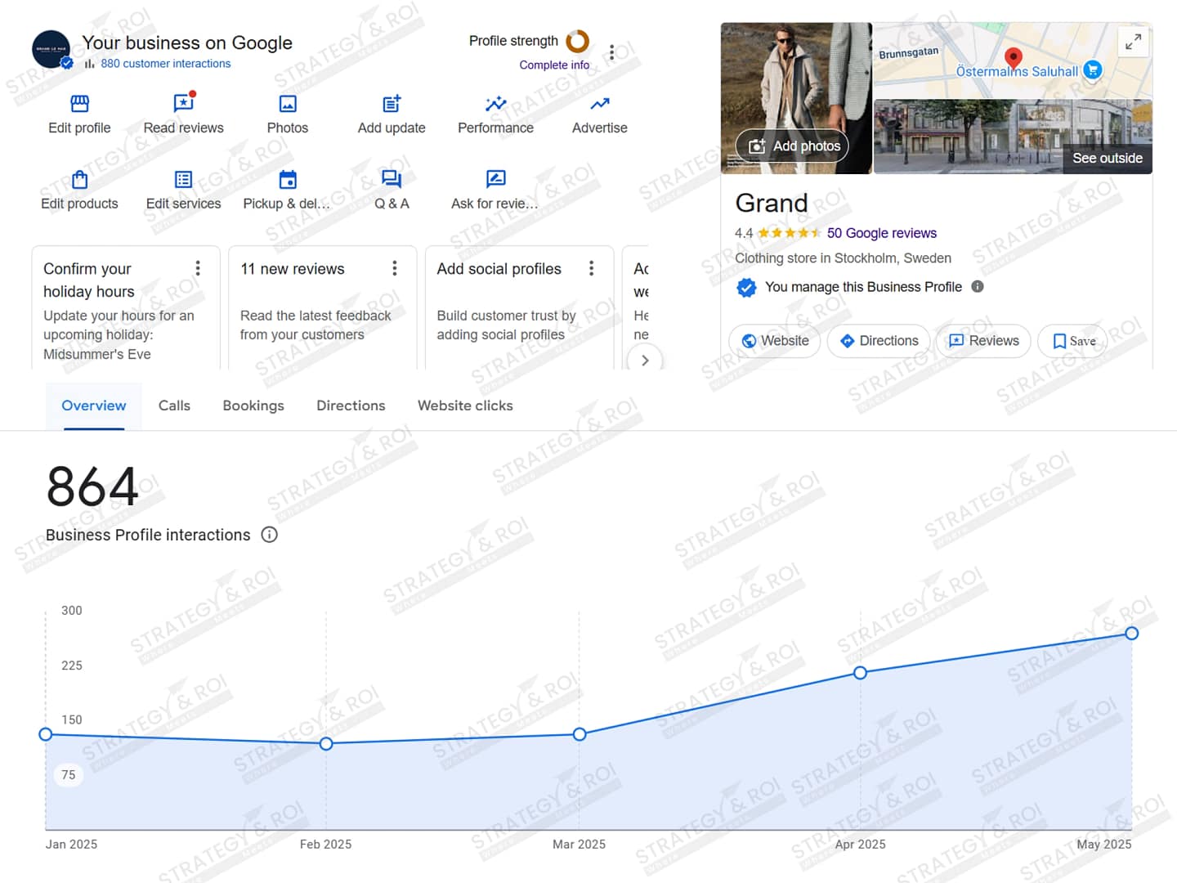1177x883 pixels.
Task: Select the Apr 2025 data point on chart
Action: click(x=860, y=673)
